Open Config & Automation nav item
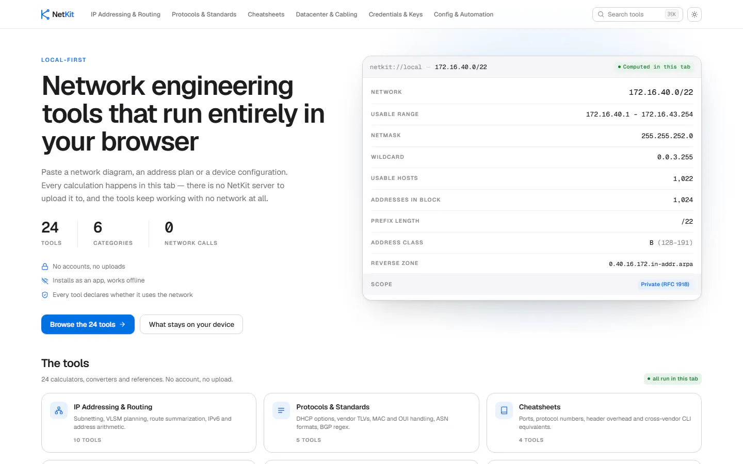Image resolution: width=743 pixels, height=464 pixels. pos(463,14)
